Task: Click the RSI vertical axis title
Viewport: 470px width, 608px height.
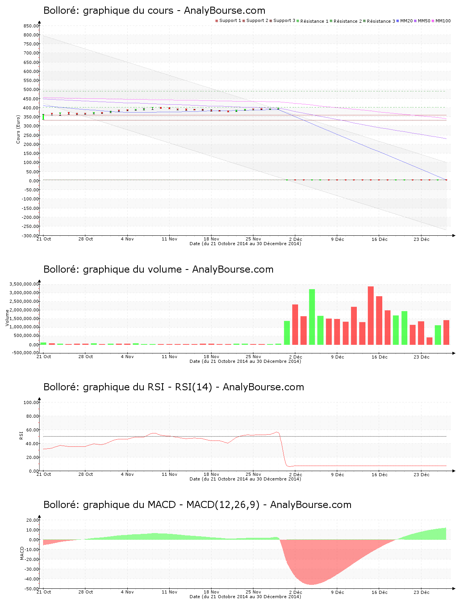Action: click(x=22, y=435)
